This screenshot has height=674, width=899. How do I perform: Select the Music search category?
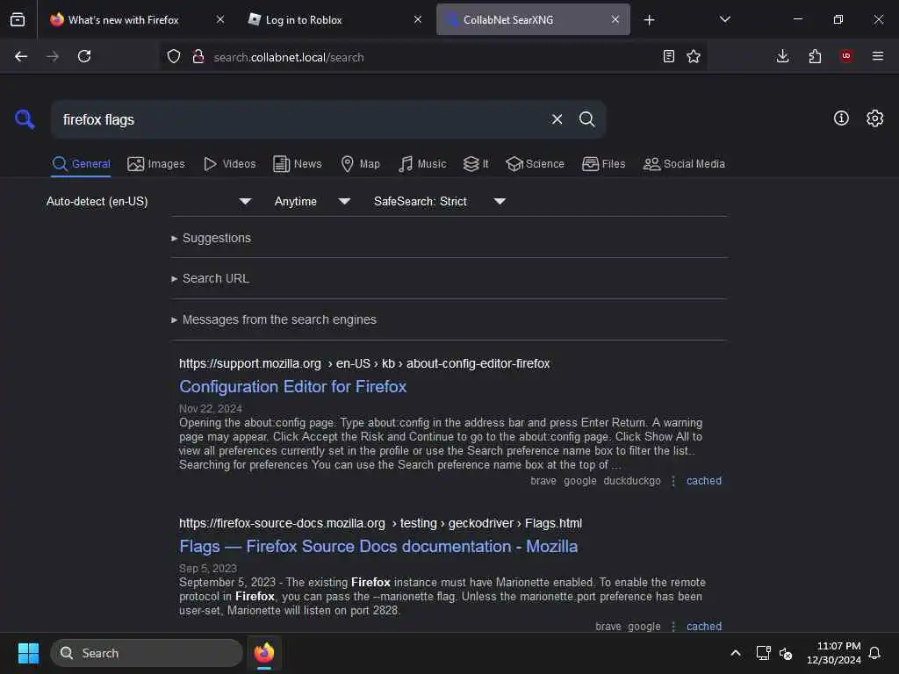pos(422,164)
